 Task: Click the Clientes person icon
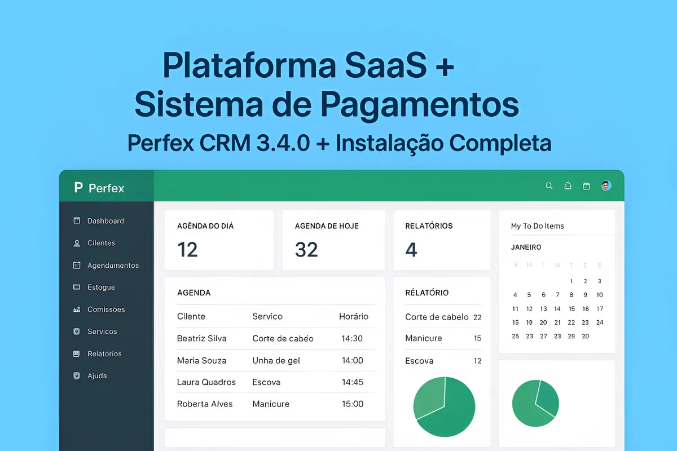[x=77, y=243]
